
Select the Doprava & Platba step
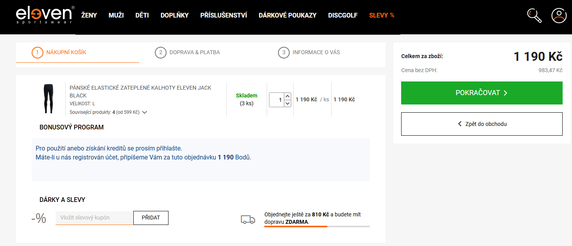point(187,52)
